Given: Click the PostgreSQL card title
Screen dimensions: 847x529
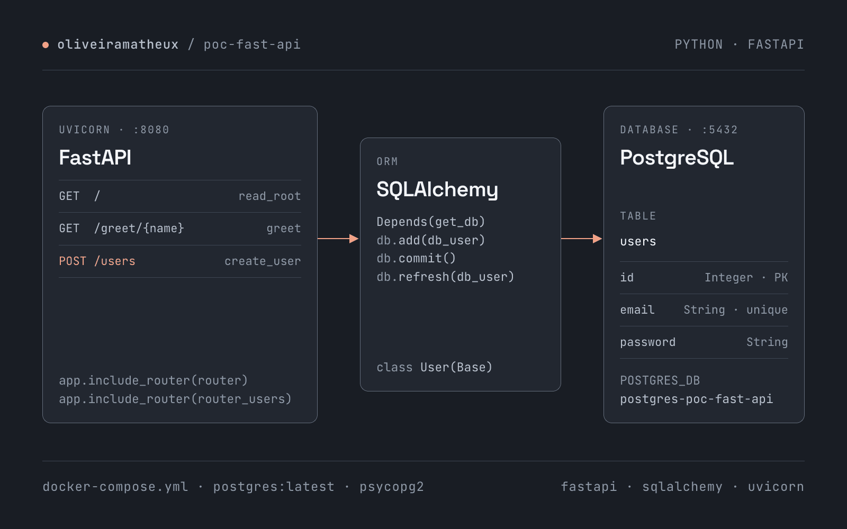Looking at the screenshot, I should coord(677,158).
